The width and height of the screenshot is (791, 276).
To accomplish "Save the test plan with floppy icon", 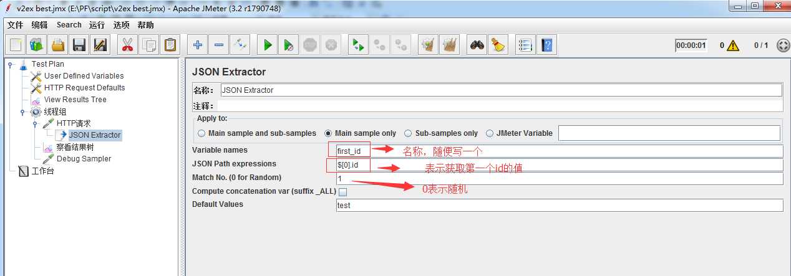I will coord(79,45).
